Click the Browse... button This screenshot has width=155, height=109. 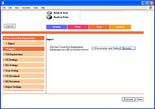point(128,48)
